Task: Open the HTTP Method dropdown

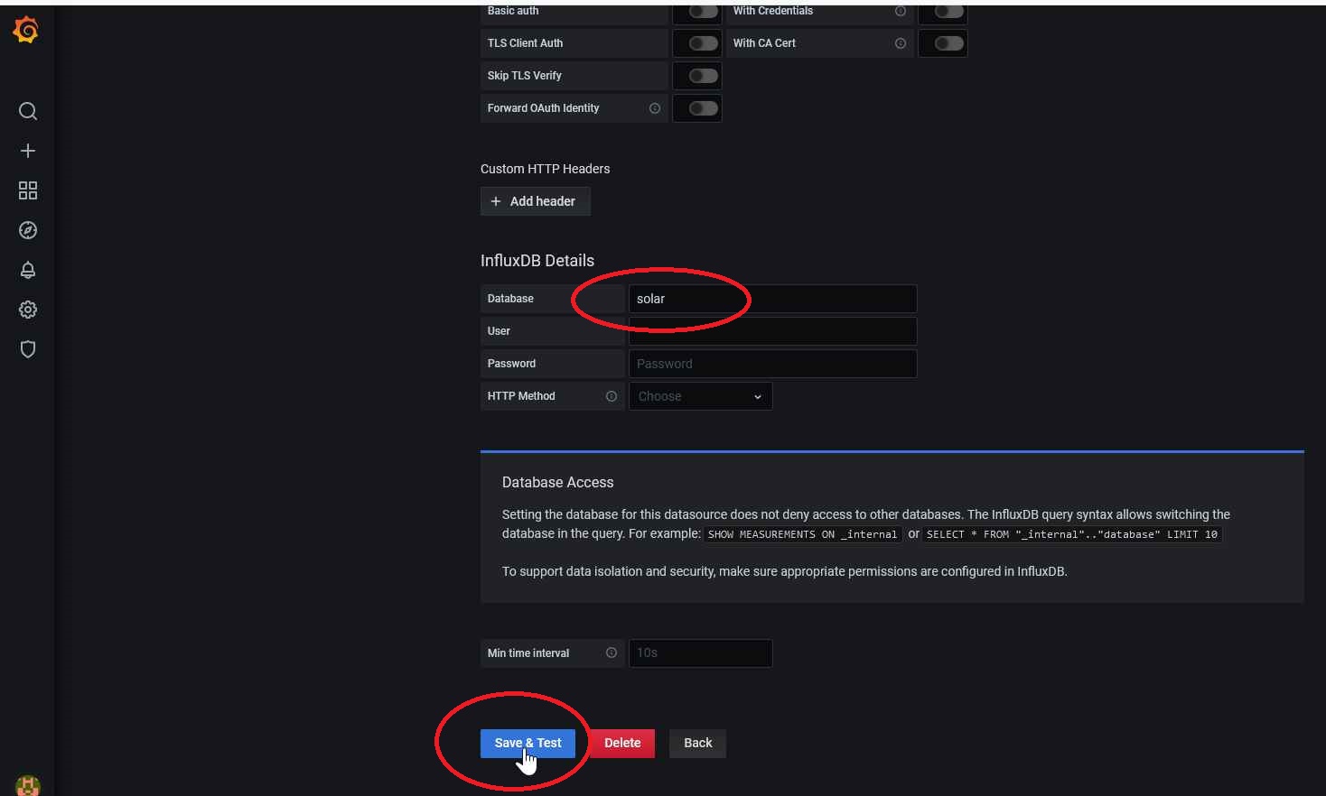Action: coord(701,396)
